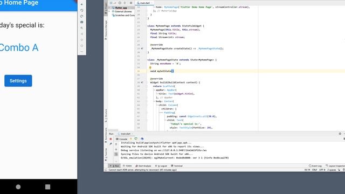Tap the Settings button in the emulator app
Image resolution: width=345 pixels, height=194 pixels.
click(18, 81)
